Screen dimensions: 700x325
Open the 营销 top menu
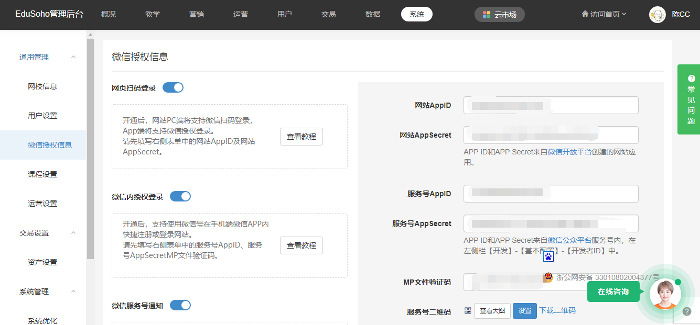pyautogui.click(x=197, y=14)
